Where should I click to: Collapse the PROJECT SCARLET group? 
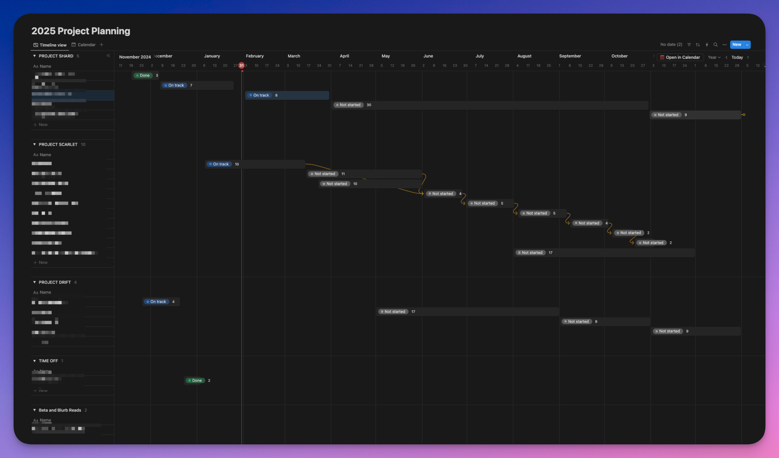(35, 144)
